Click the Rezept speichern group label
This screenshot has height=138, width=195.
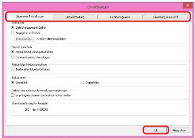tap(22, 47)
